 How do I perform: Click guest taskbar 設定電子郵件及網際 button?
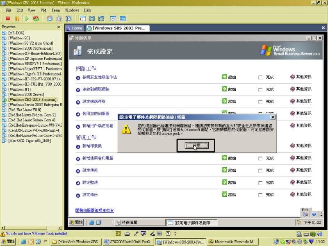pyautogui.click(x=192, y=223)
